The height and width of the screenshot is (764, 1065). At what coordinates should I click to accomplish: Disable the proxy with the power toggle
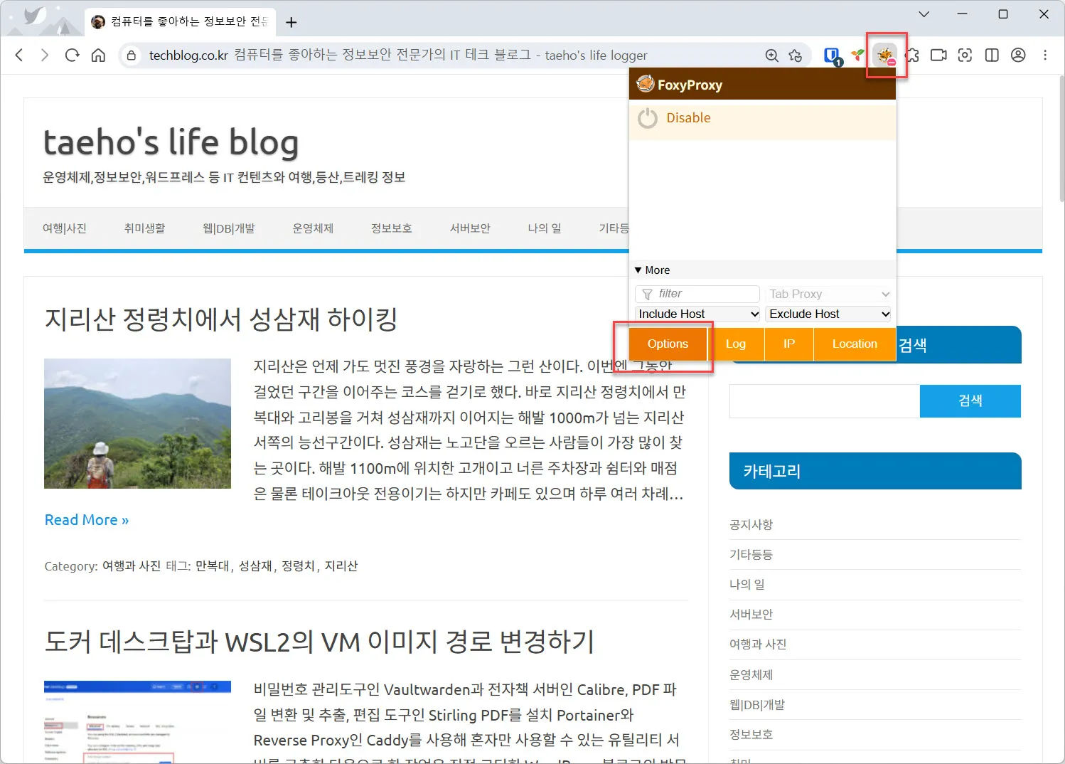coord(648,118)
